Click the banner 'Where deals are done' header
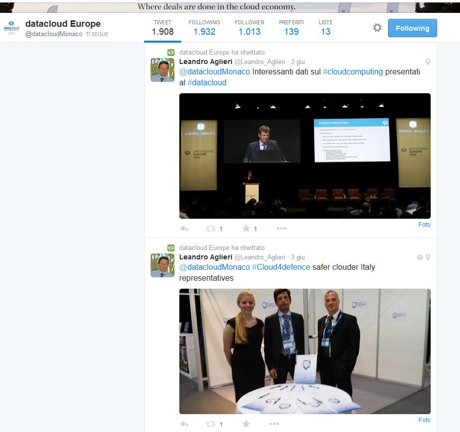 pos(217,7)
